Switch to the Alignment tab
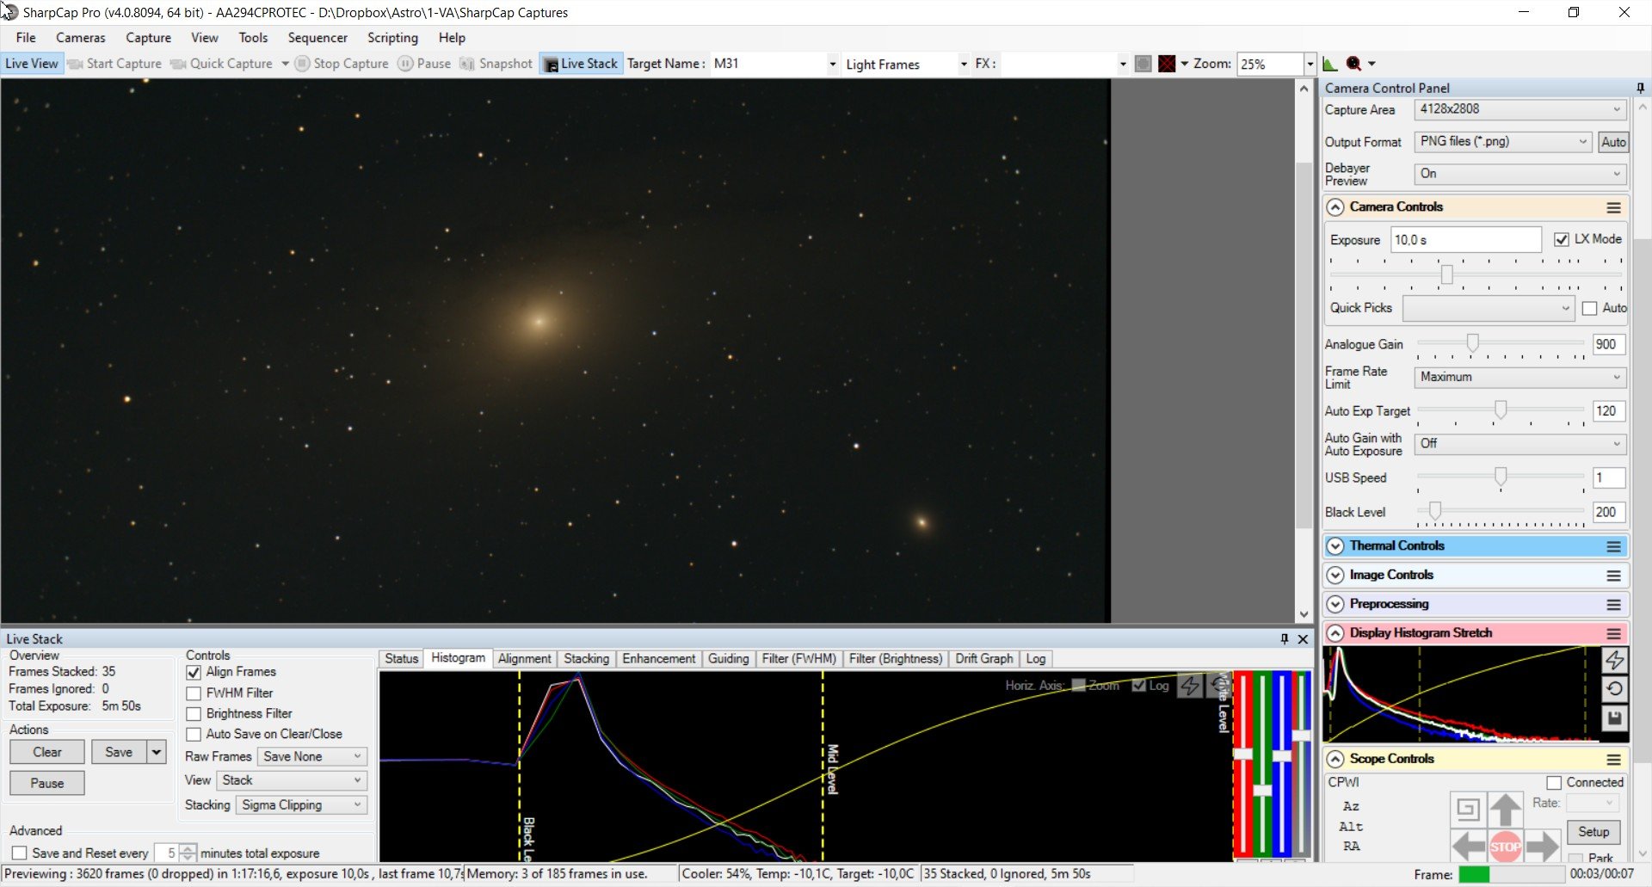 [x=524, y=659]
